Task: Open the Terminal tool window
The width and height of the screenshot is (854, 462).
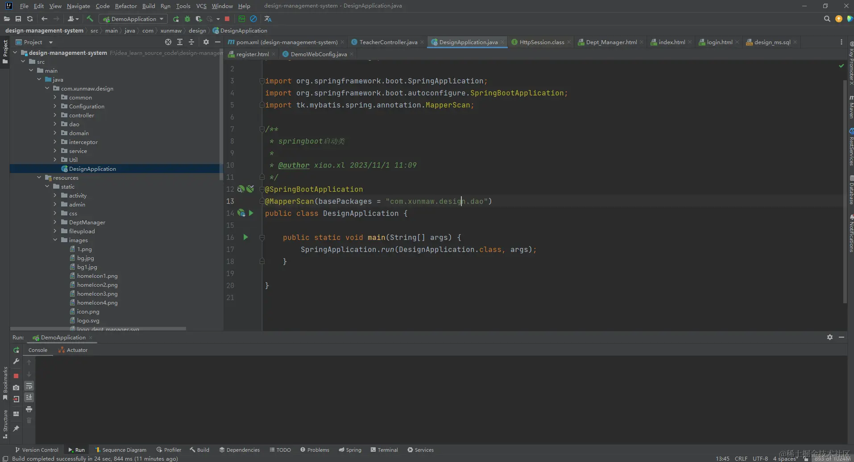Action: (384, 450)
